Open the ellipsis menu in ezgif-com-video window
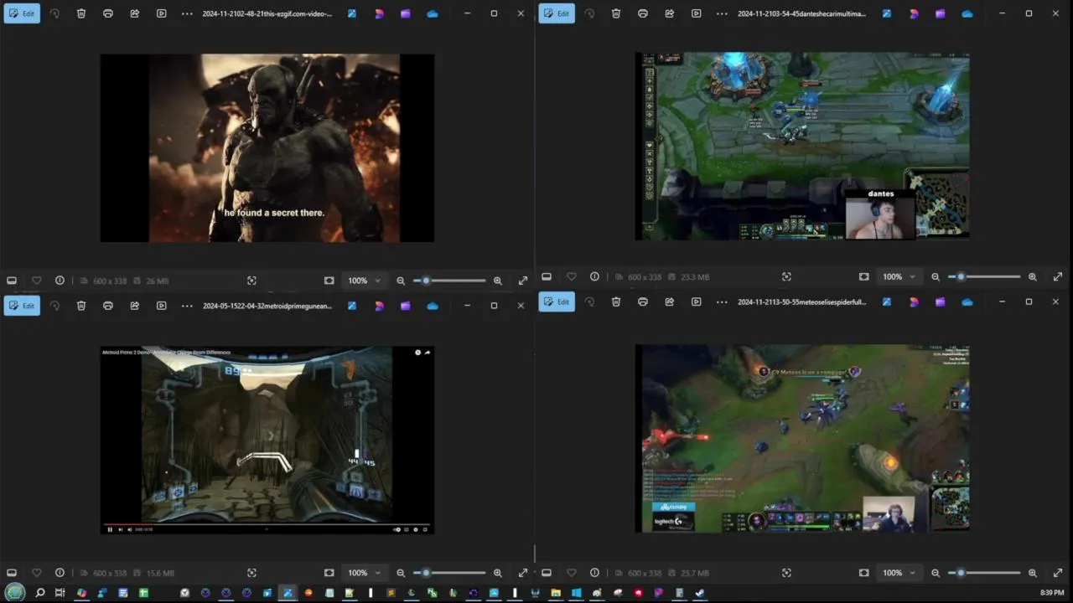Image resolution: width=1073 pixels, height=603 pixels. coord(187,13)
